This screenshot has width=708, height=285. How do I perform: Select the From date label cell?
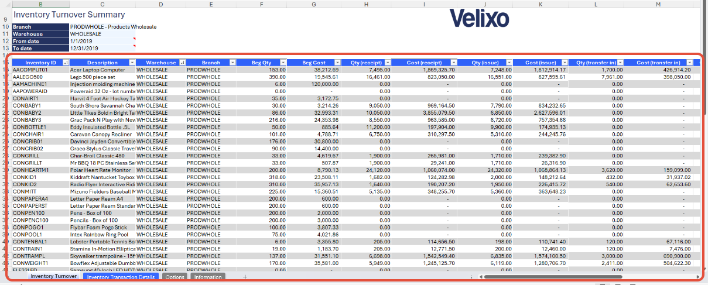(x=40, y=41)
